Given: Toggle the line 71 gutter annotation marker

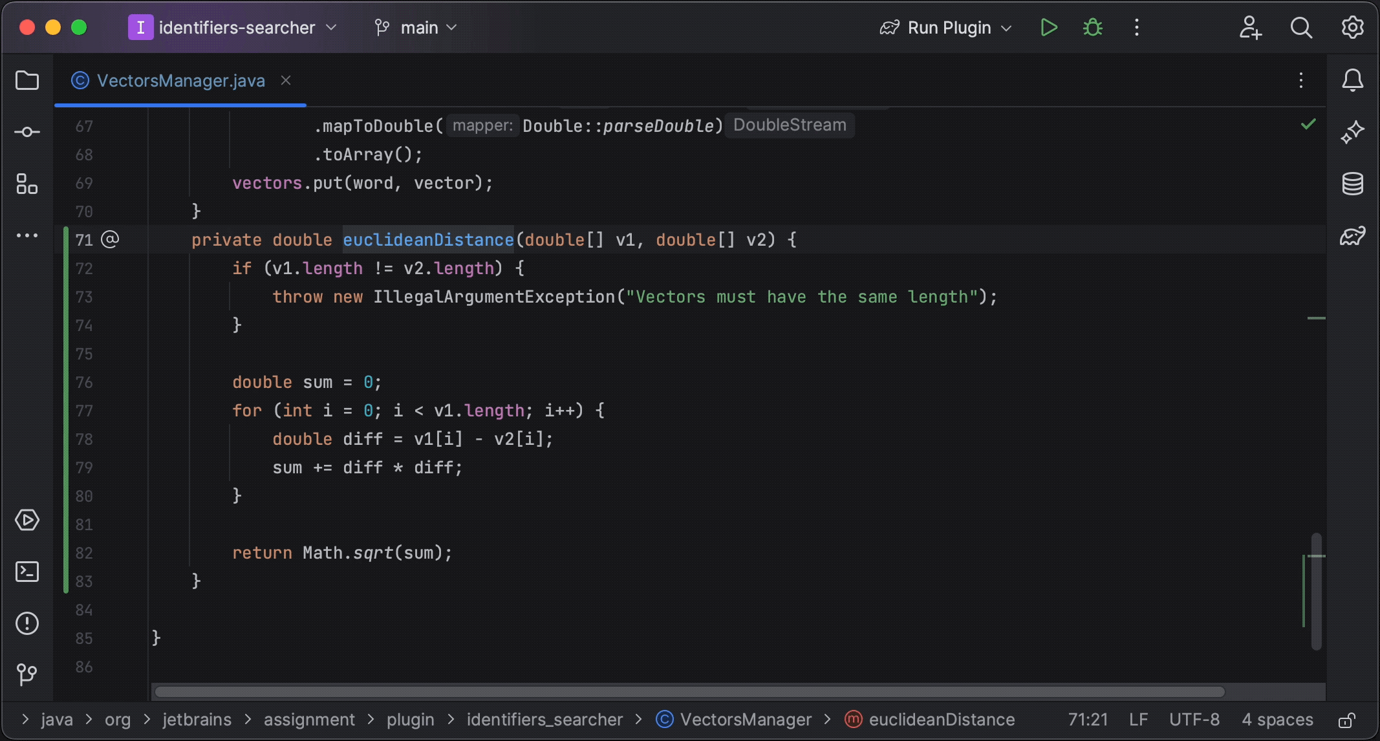Looking at the screenshot, I should [x=111, y=240].
